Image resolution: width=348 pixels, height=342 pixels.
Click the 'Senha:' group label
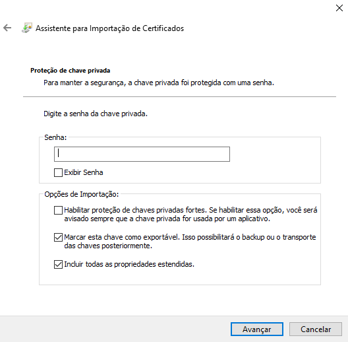(55, 137)
